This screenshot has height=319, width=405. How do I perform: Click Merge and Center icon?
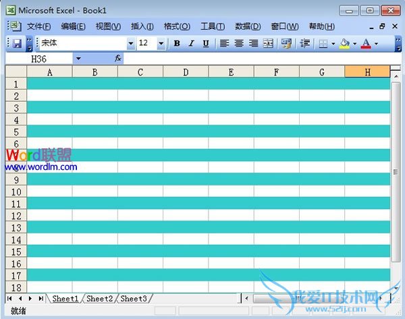(x=268, y=43)
